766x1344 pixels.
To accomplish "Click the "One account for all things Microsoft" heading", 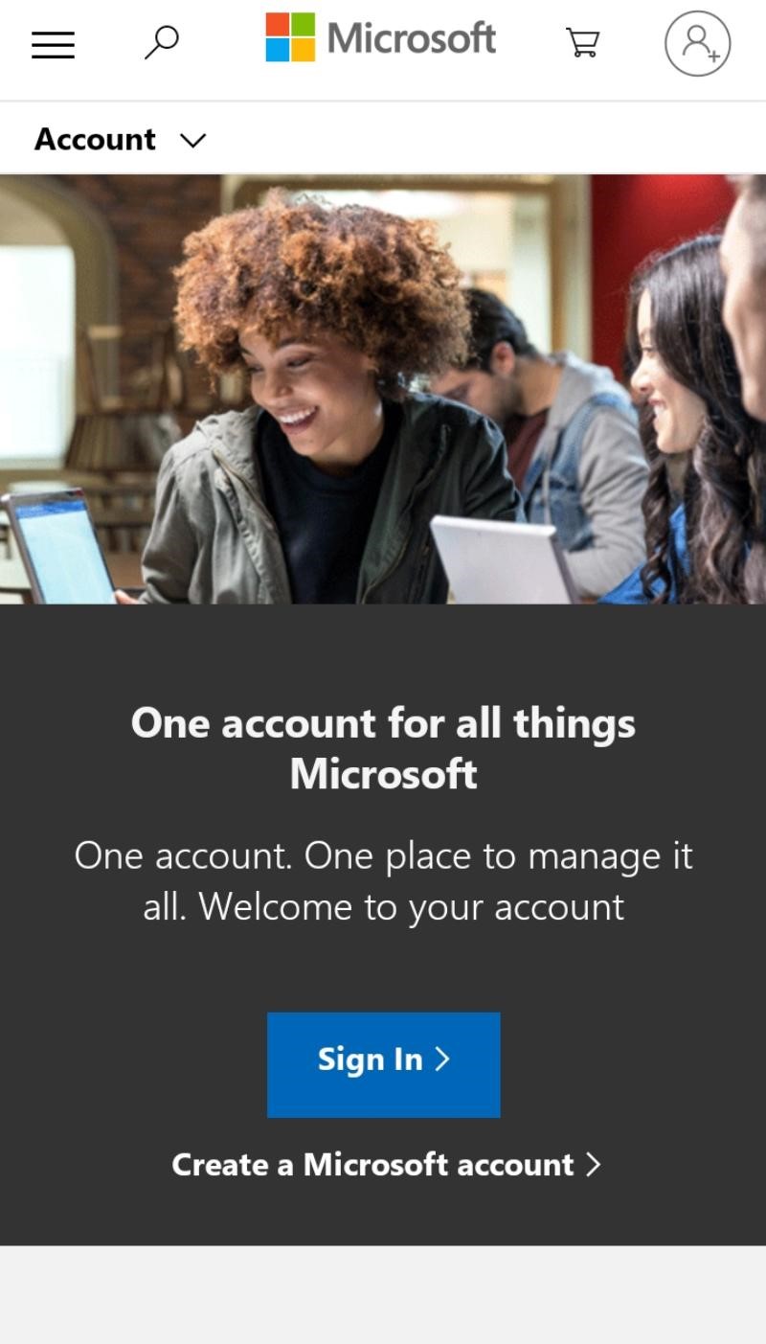I will click(x=383, y=748).
